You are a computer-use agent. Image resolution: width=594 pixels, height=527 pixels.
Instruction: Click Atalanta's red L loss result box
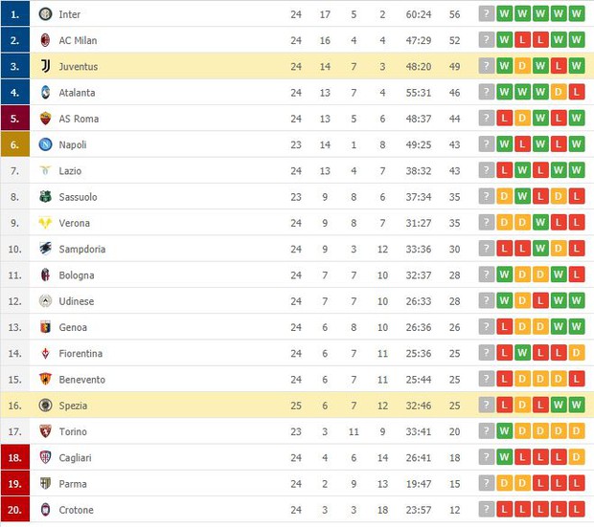pos(576,92)
